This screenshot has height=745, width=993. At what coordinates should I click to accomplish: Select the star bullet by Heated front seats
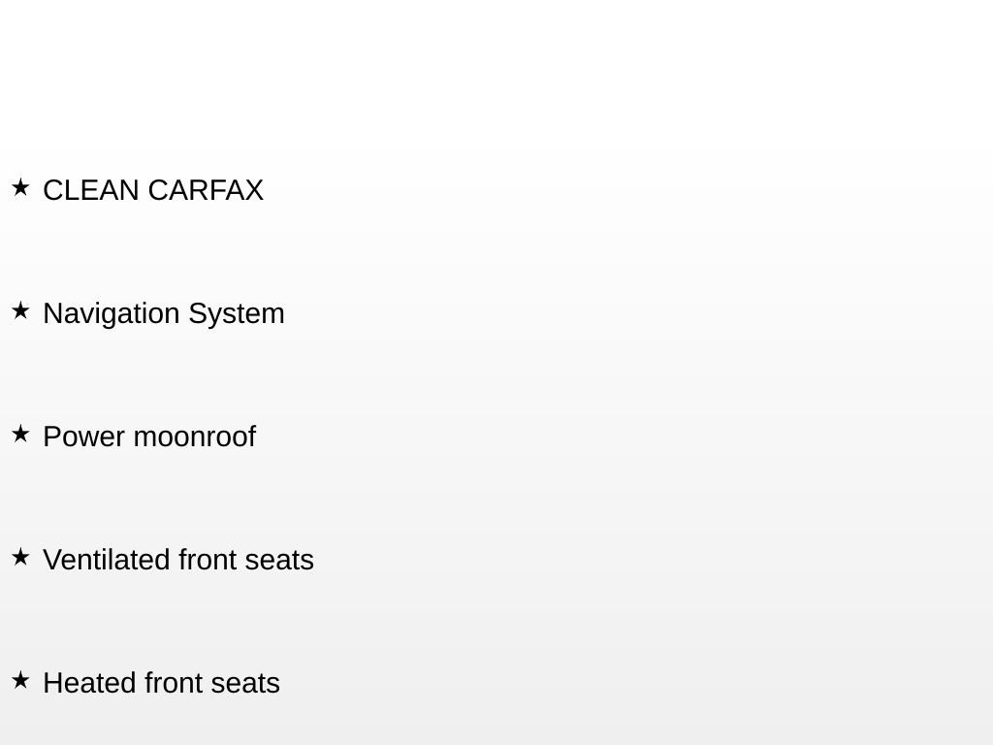[20, 680]
